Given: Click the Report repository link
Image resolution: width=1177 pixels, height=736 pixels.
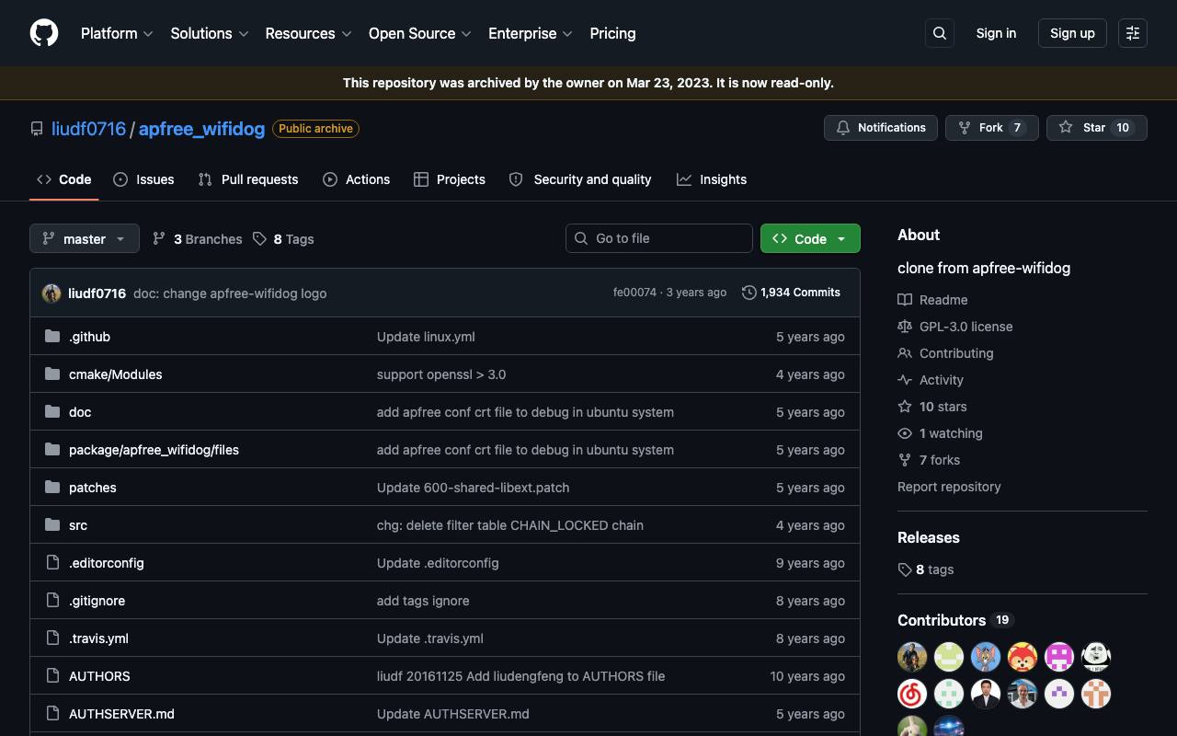Looking at the screenshot, I should [x=949, y=487].
